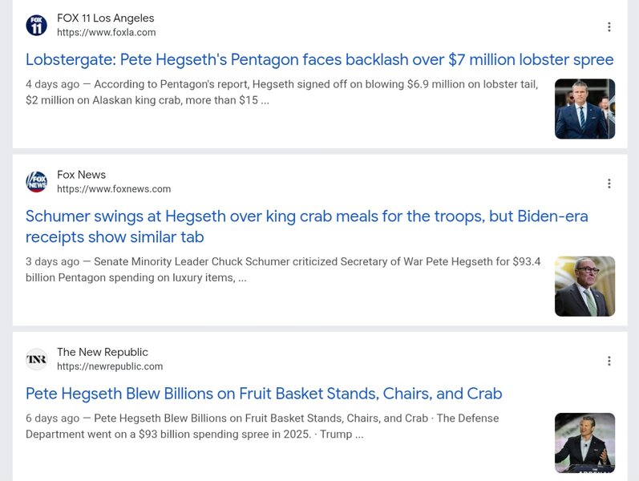Screen dimensions: 639x481
Task: Open three-dot menu for Fox News result
Action: tap(609, 184)
